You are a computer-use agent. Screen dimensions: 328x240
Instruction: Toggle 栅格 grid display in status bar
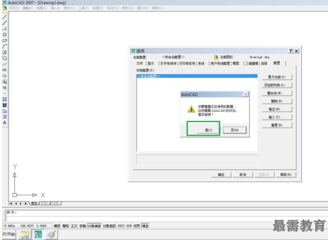click(x=65, y=226)
